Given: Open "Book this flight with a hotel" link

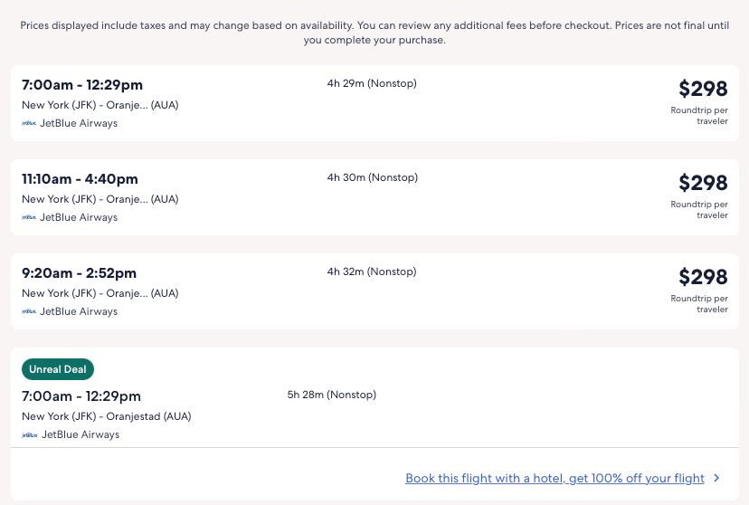Looking at the screenshot, I should tap(555, 478).
